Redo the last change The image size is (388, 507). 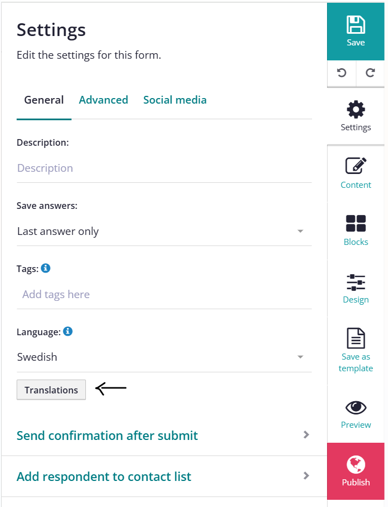pos(370,73)
